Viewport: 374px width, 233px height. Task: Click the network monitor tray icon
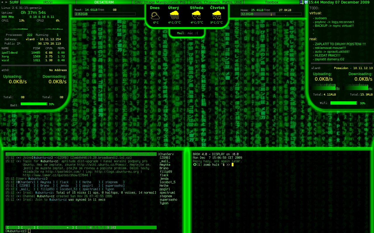(x=302, y=2)
